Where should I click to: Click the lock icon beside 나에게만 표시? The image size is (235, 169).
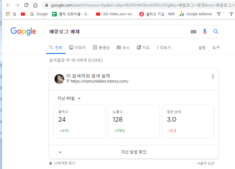pos(50,163)
